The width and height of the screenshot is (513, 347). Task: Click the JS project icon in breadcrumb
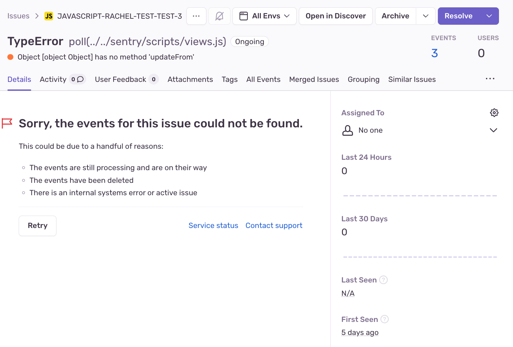pos(49,16)
